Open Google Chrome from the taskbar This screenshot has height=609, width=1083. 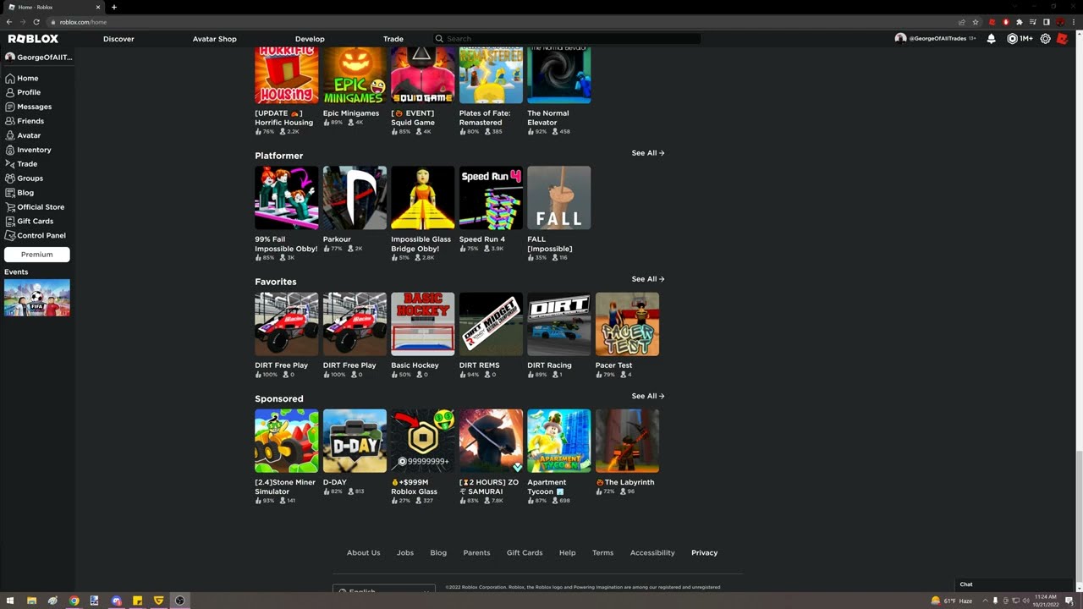[x=74, y=601]
